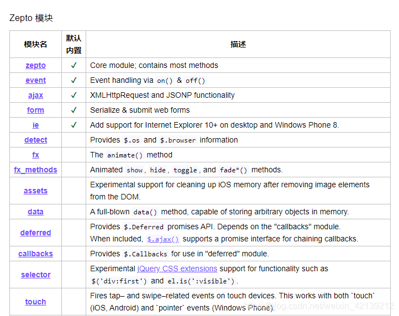
Task: Select 'Core module; contains most methods' text
Action: [154, 65]
